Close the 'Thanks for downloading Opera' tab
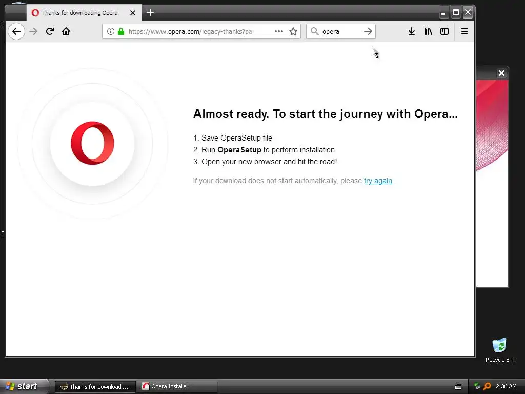 tap(133, 13)
